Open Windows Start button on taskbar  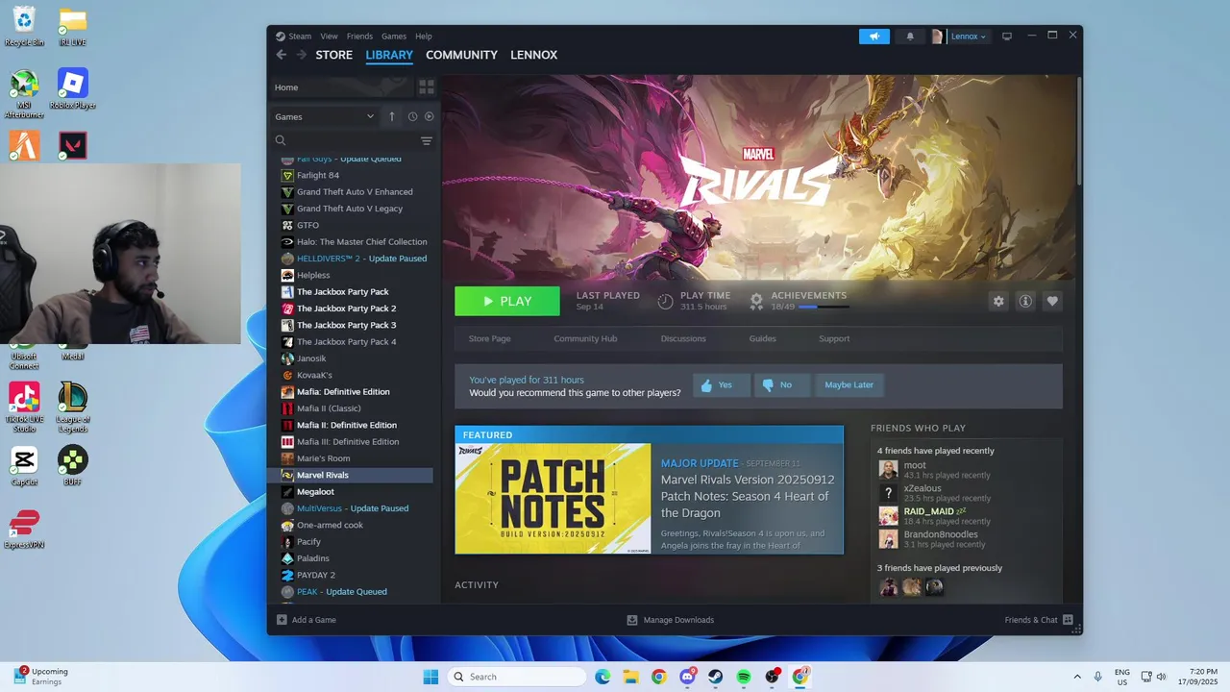pyautogui.click(x=430, y=677)
